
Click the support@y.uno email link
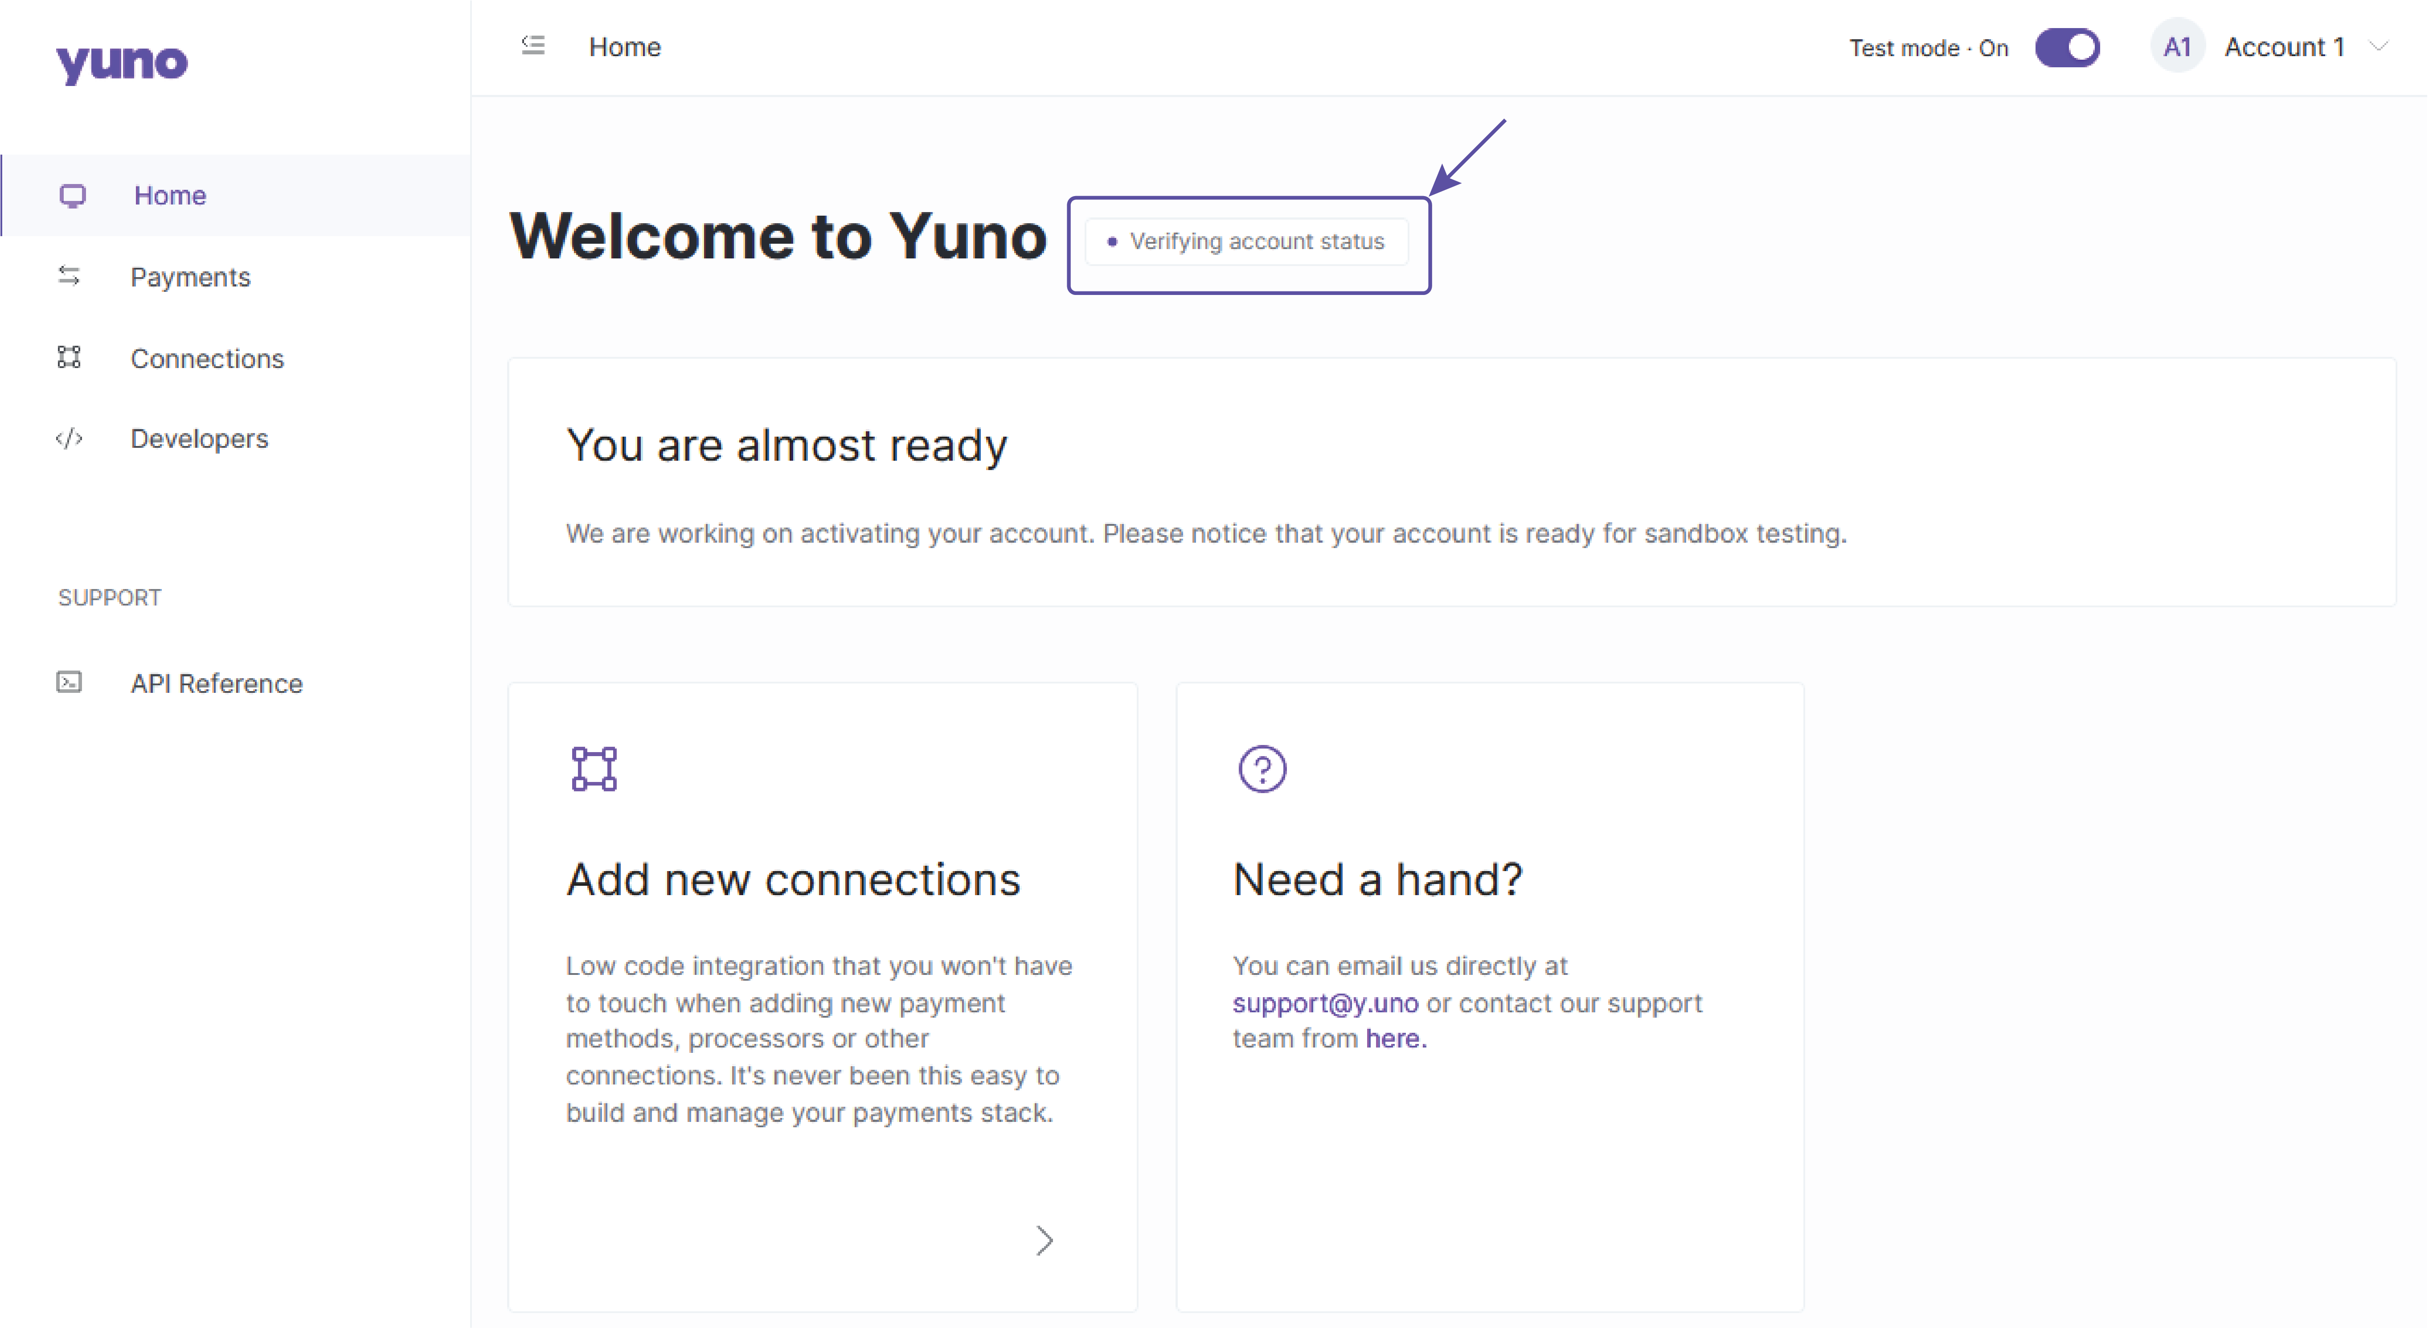coord(1325,1003)
